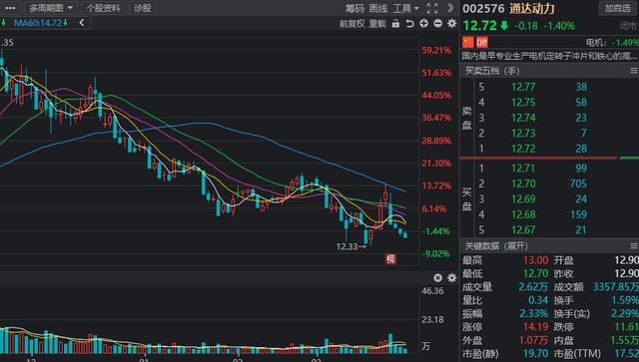Open main chart settings gear
The width and height of the screenshot is (639, 362).
(451, 24)
